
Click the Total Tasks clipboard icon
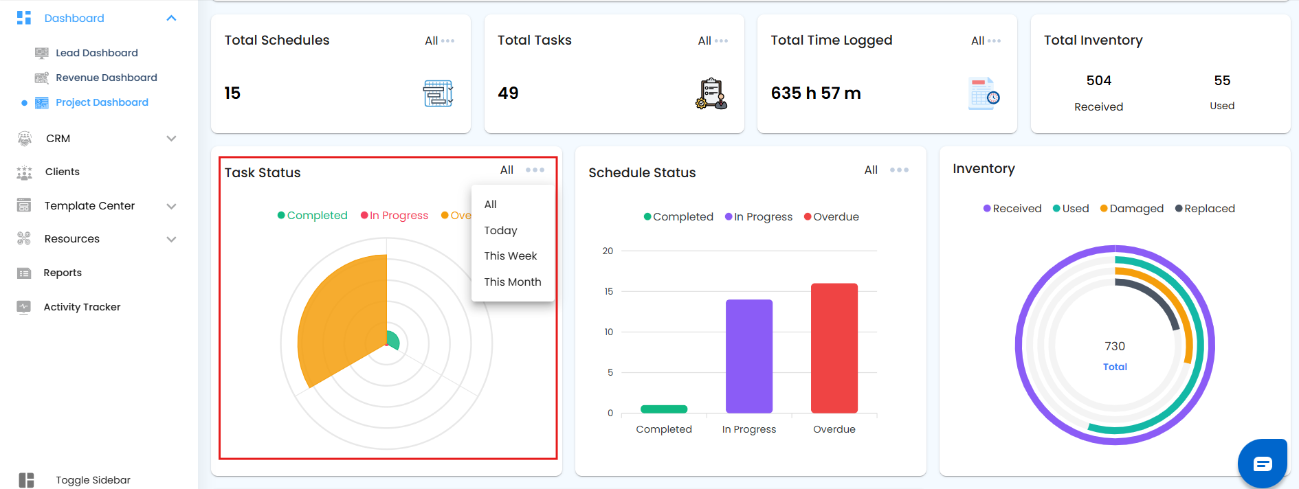[711, 93]
